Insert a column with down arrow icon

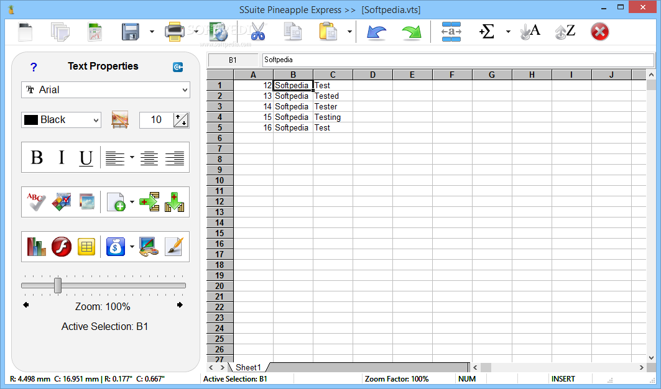click(x=175, y=202)
